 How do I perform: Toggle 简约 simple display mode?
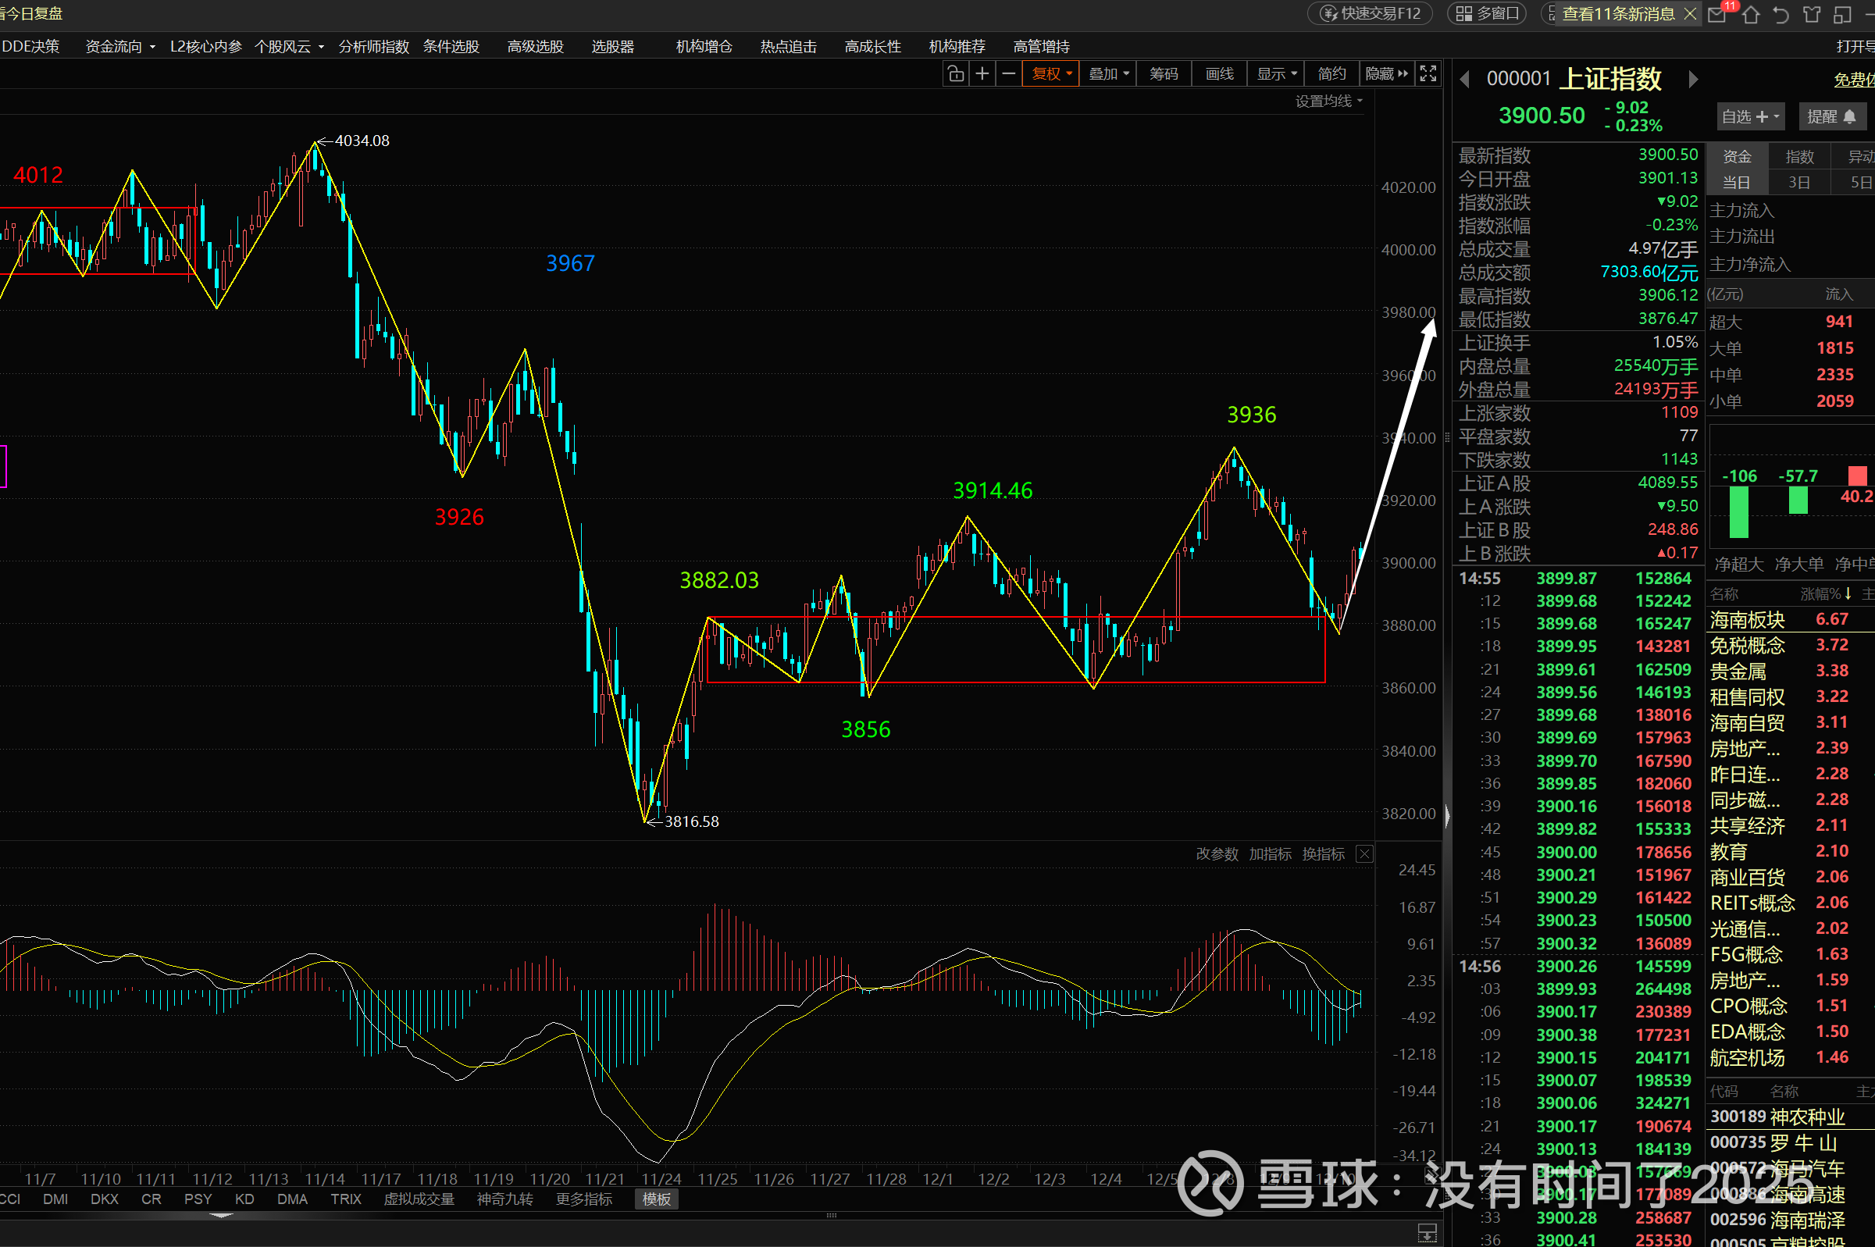tap(1331, 74)
